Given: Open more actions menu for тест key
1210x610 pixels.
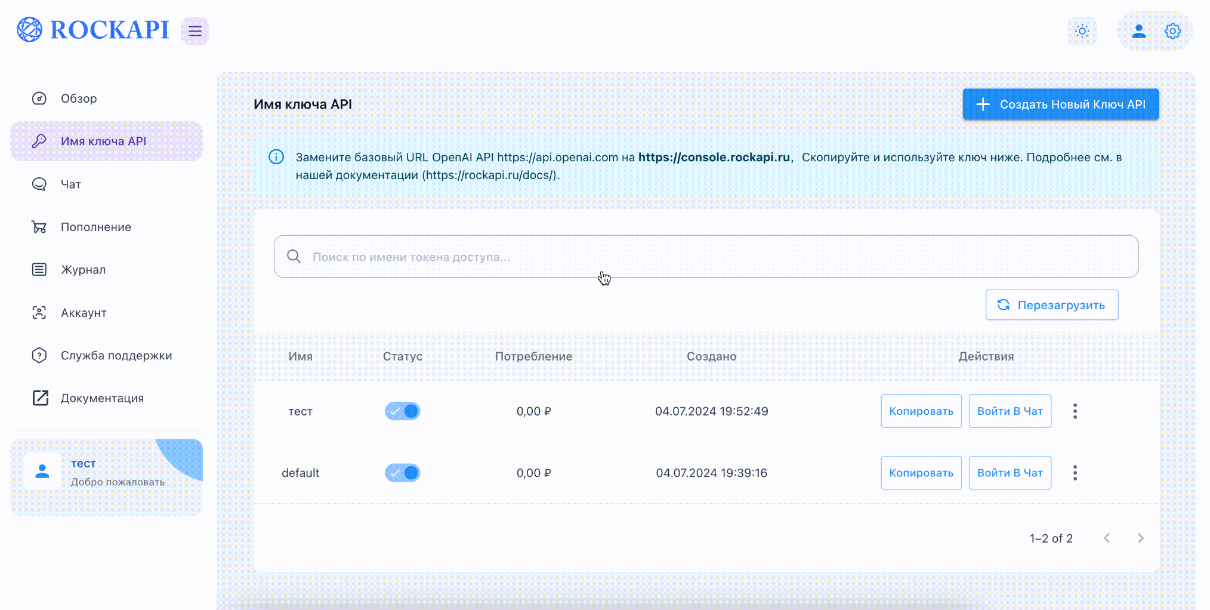Looking at the screenshot, I should click(1075, 411).
